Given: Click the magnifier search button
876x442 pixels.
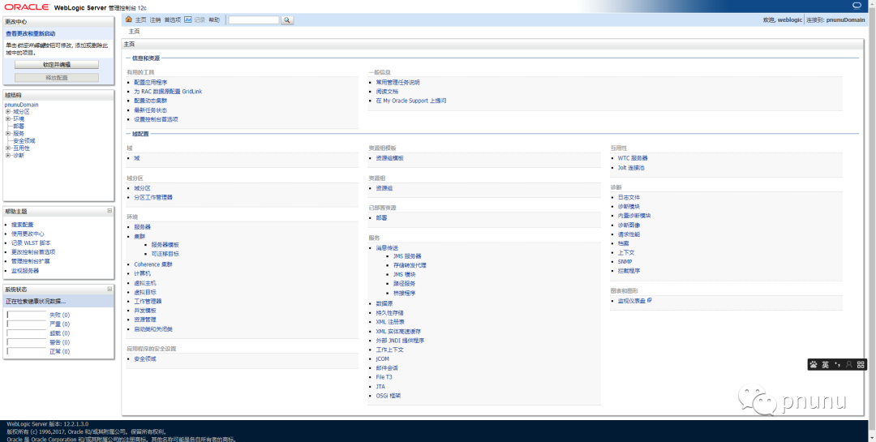Looking at the screenshot, I should click(x=286, y=20).
